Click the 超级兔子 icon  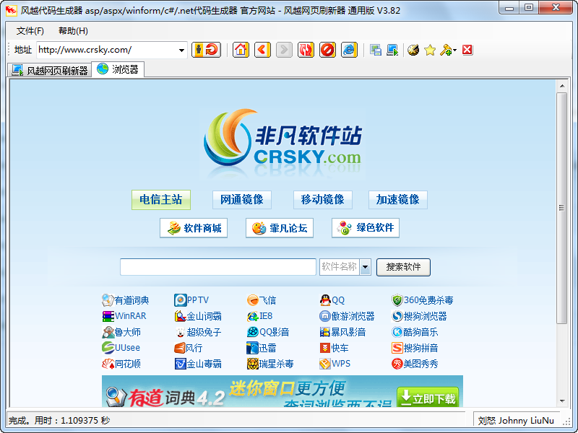180,332
